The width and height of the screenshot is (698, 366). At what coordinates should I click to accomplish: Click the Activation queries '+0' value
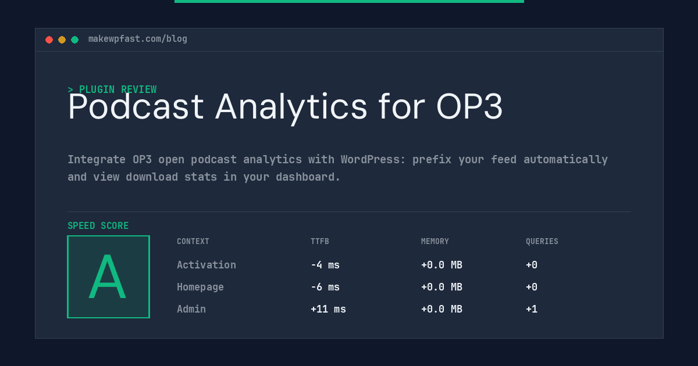pyautogui.click(x=532, y=265)
